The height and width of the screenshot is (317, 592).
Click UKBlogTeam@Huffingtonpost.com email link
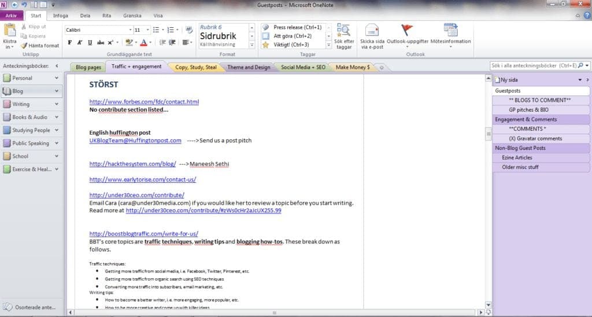[x=135, y=140]
